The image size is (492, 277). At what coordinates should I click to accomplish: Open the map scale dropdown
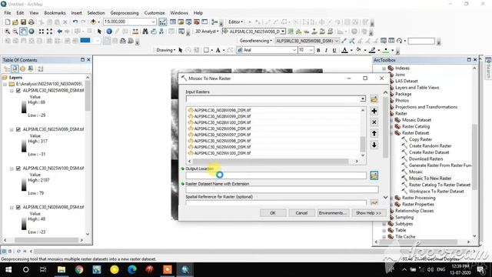pos(153,22)
